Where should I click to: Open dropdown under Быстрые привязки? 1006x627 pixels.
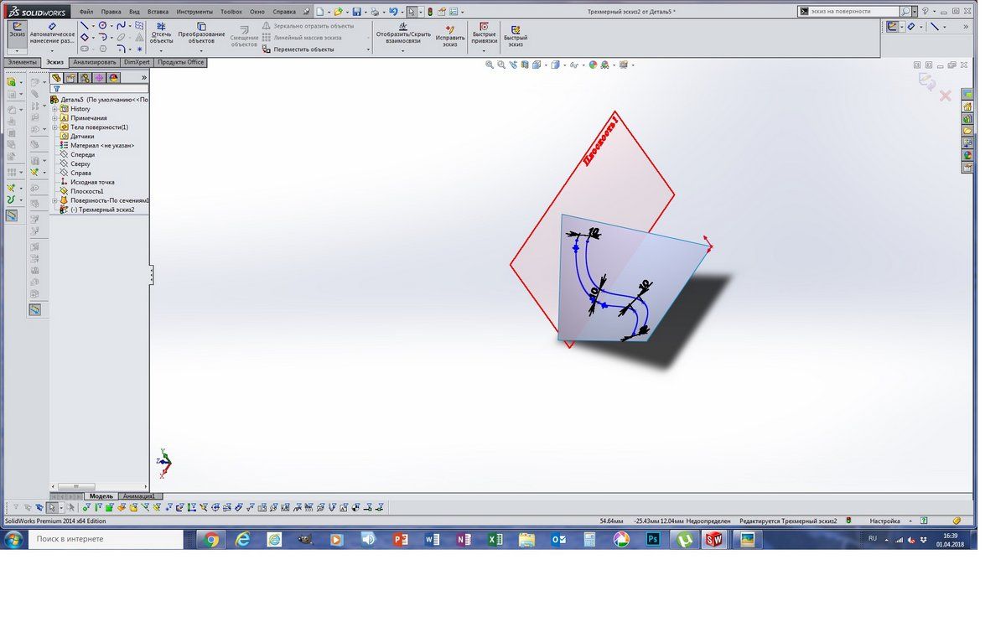484,50
